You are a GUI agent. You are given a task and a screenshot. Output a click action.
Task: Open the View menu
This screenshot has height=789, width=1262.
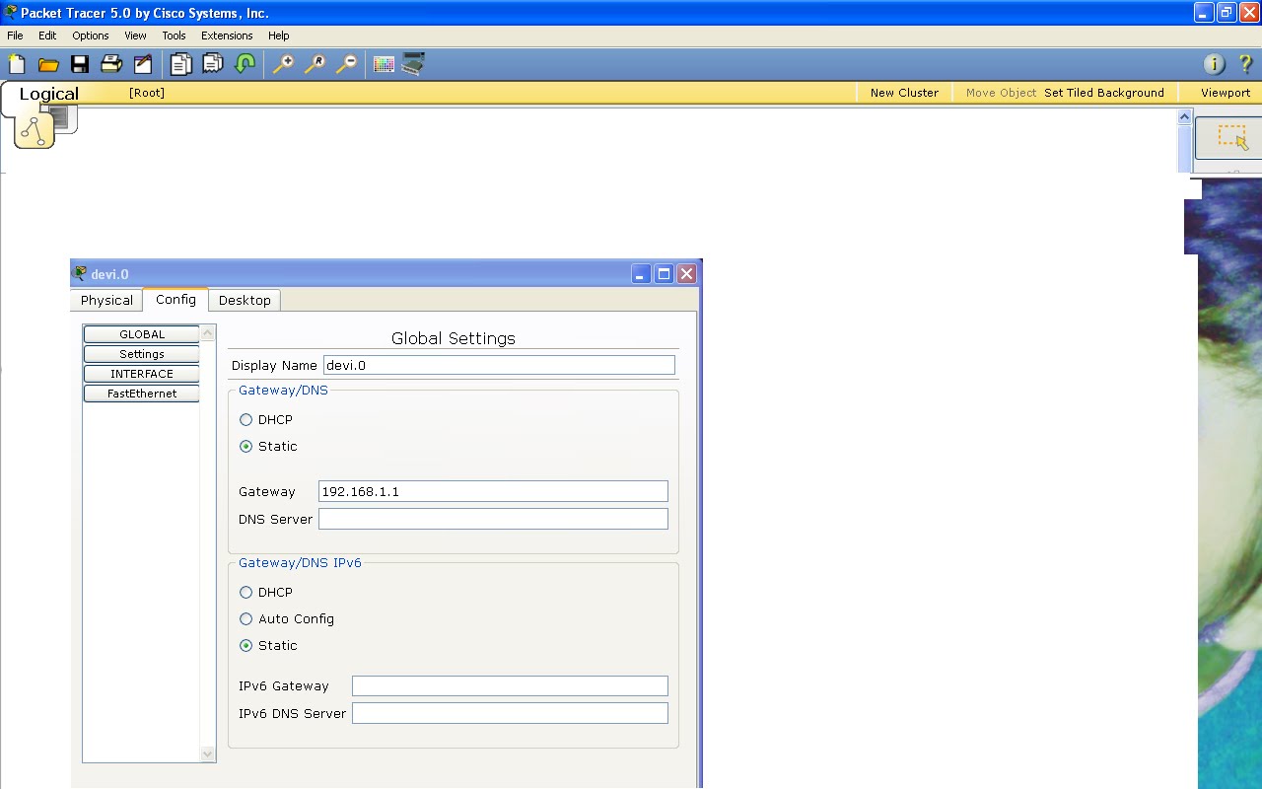[135, 36]
